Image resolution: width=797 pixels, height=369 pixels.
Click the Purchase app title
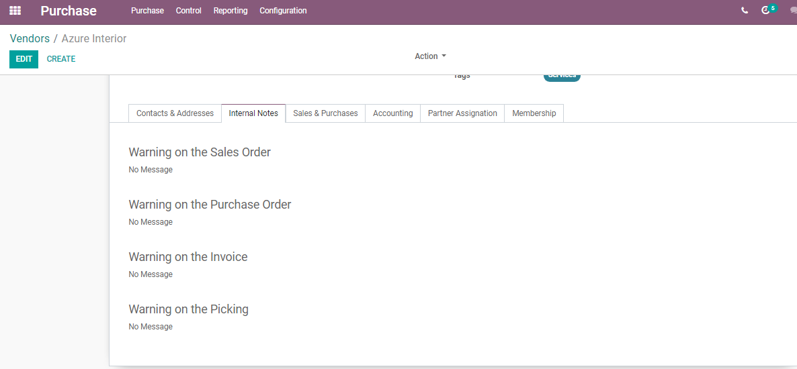pyautogui.click(x=69, y=11)
